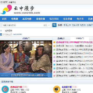Open 综艺节目 navigation item
Viewport: 93px width, 93px height.
coord(54,19)
